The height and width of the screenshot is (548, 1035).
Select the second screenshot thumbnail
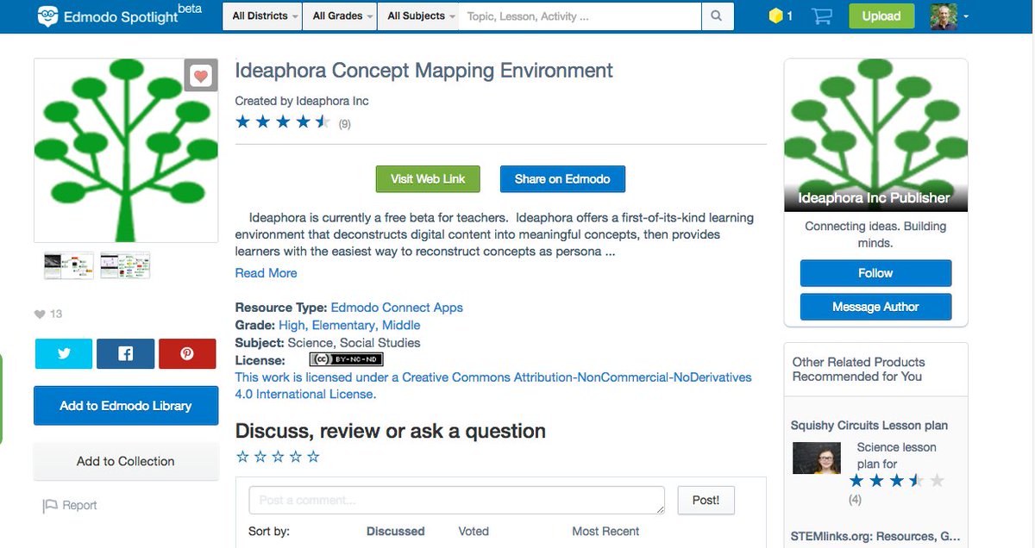(x=125, y=265)
